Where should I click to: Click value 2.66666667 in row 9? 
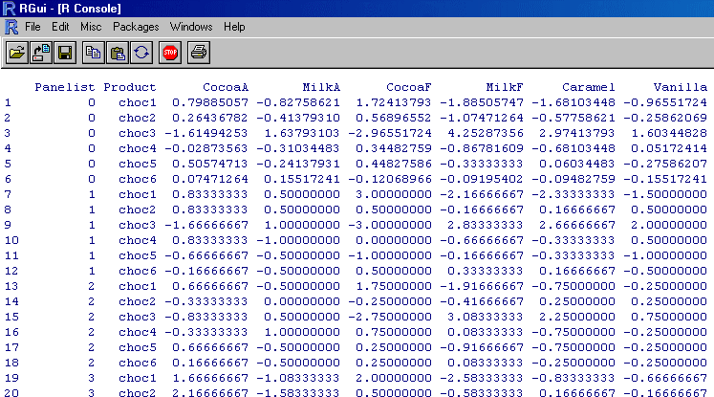click(x=577, y=225)
